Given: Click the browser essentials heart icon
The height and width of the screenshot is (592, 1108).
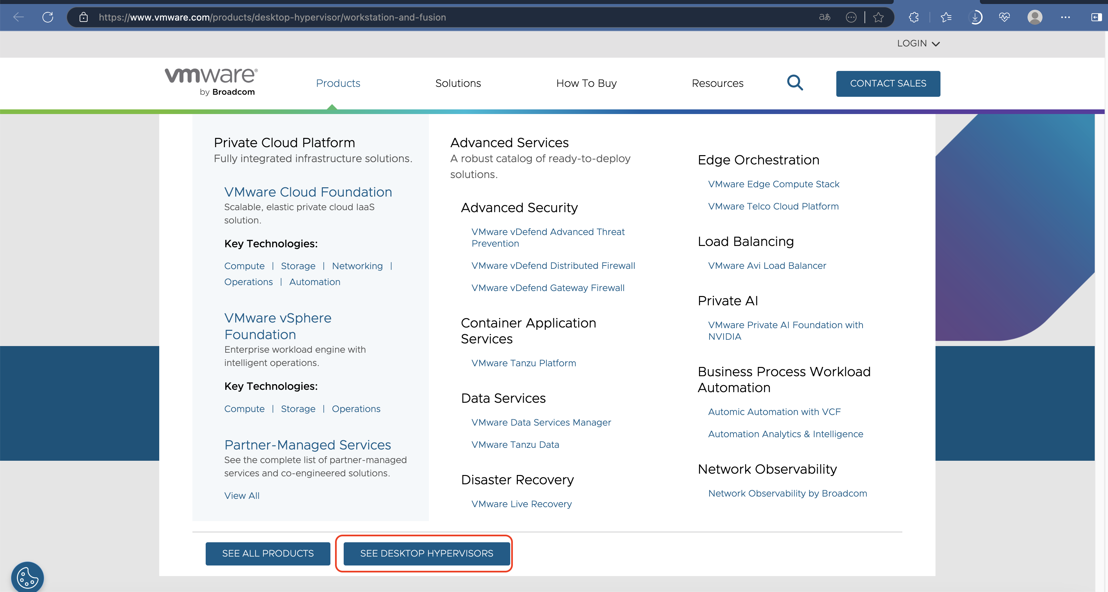Looking at the screenshot, I should pyautogui.click(x=1004, y=17).
